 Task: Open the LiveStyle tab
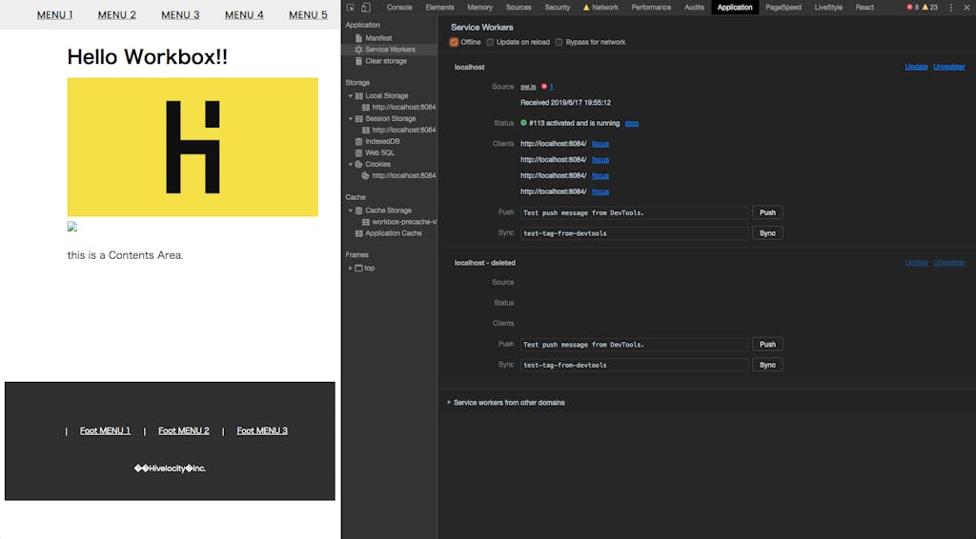point(828,8)
